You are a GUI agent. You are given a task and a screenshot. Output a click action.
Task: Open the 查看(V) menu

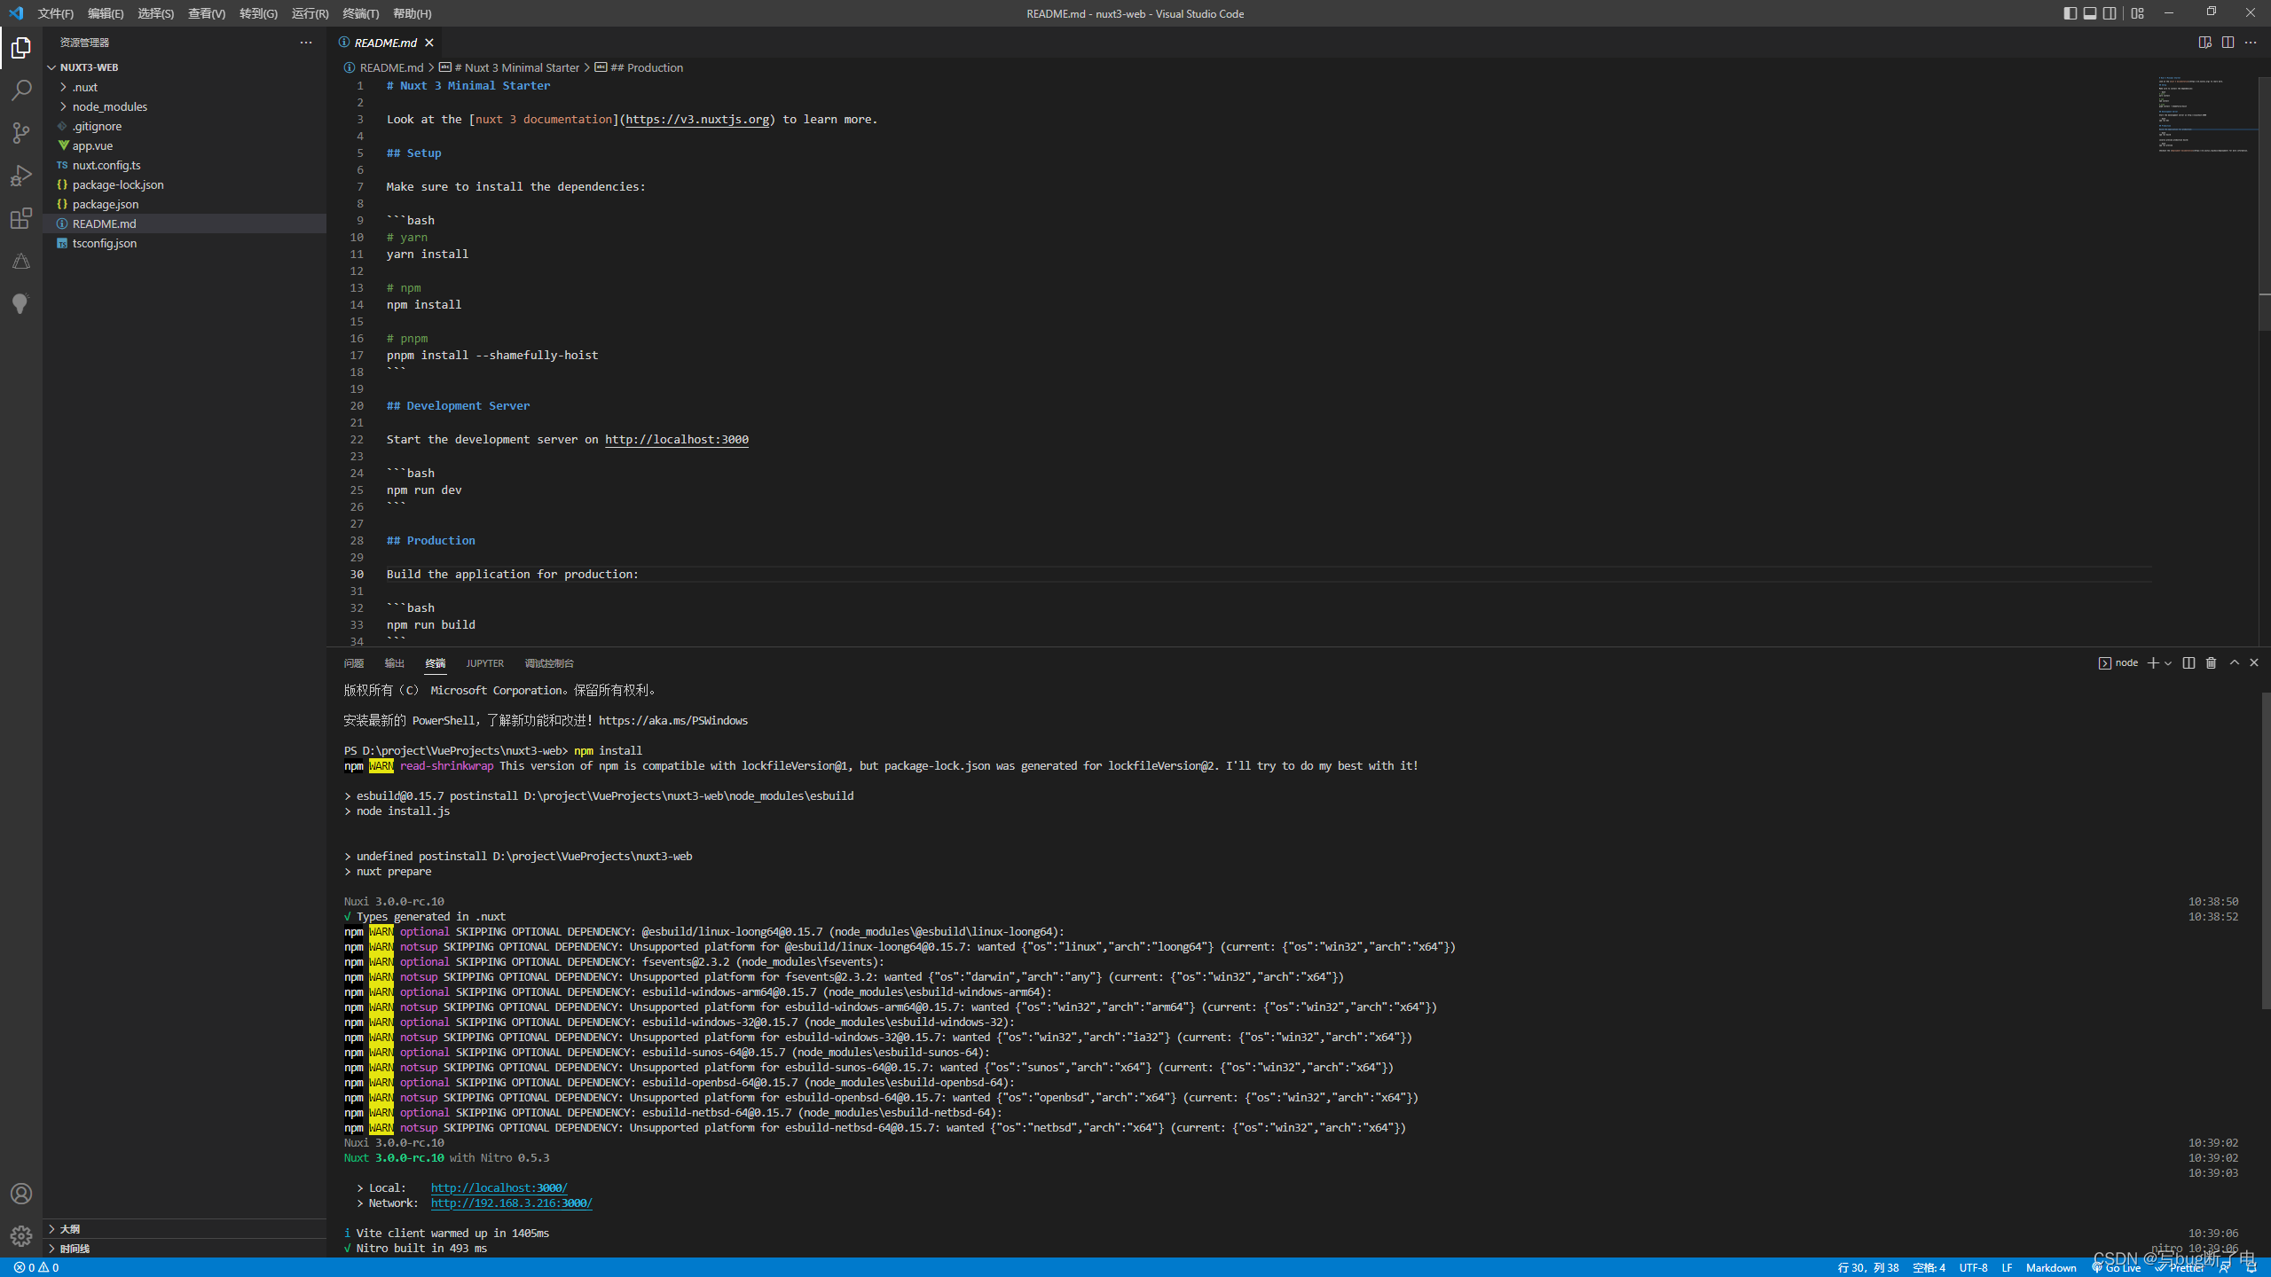coord(207,13)
